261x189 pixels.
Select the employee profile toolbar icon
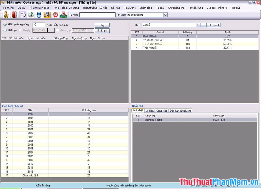coord(6,14)
